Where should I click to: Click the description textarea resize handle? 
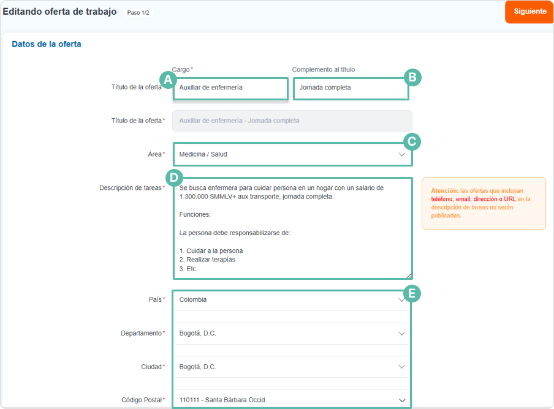pos(409,276)
